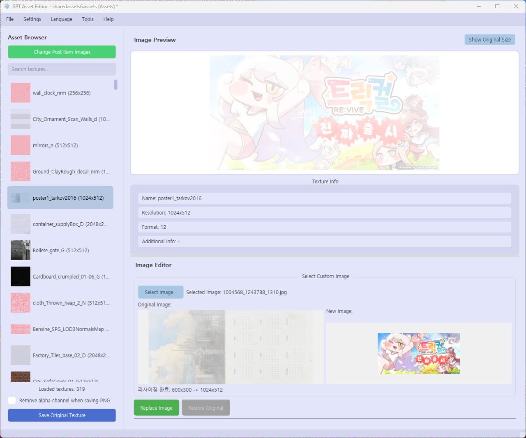Select the Bensine_SPG_LOD3NormalsMap texture thumbnail
Screen dimensions: 526x438
21,329
